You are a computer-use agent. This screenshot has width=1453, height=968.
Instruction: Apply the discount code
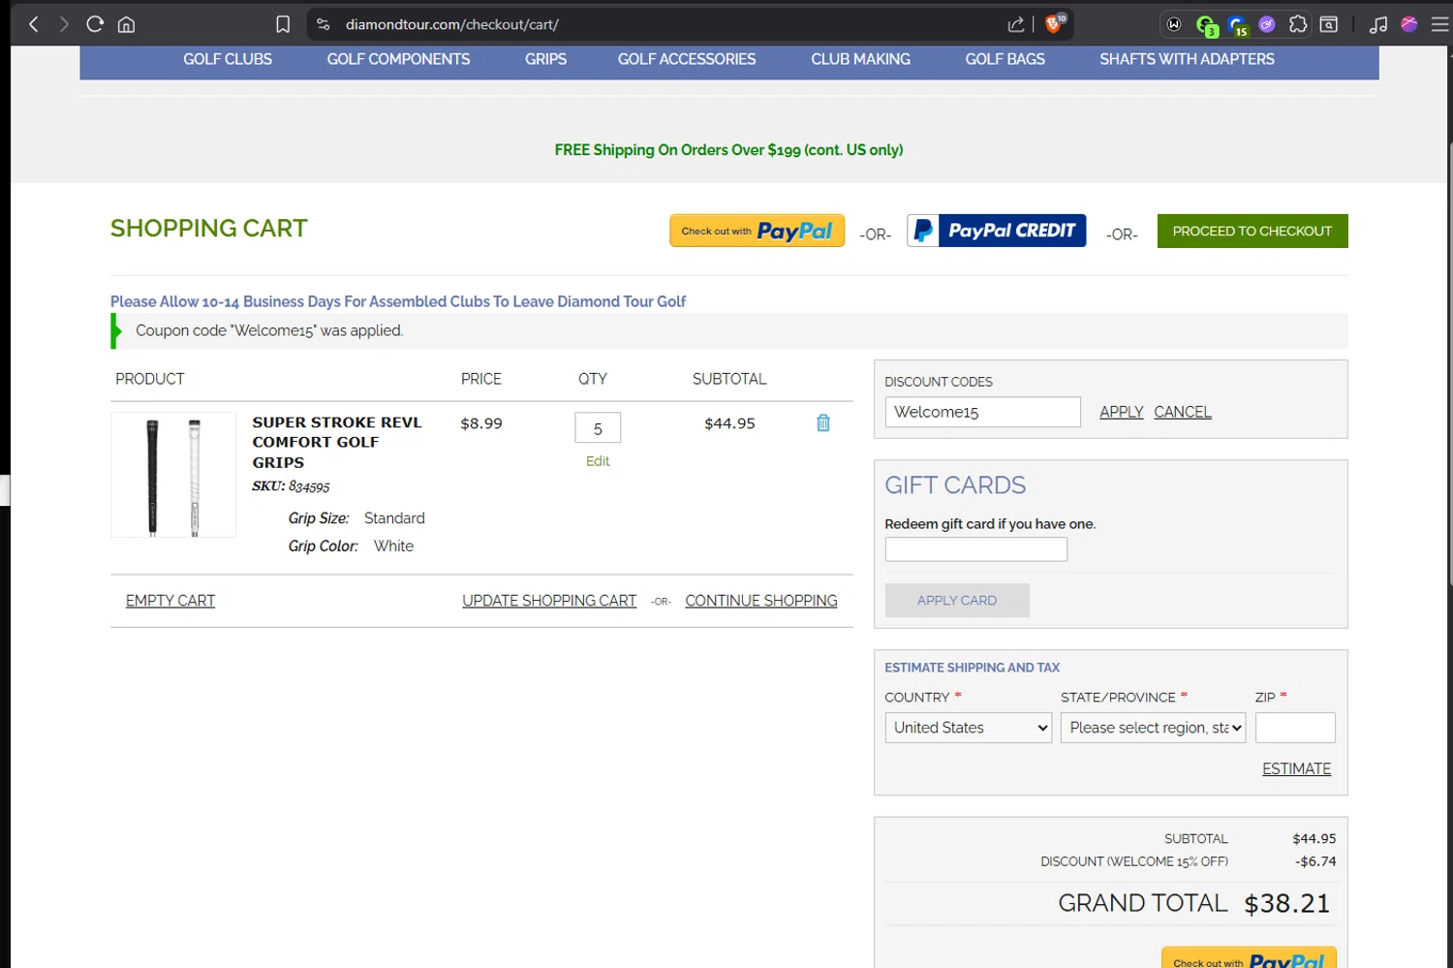pos(1122,412)
